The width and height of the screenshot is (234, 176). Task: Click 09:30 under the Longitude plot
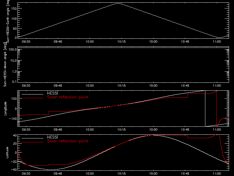(26, 130)
